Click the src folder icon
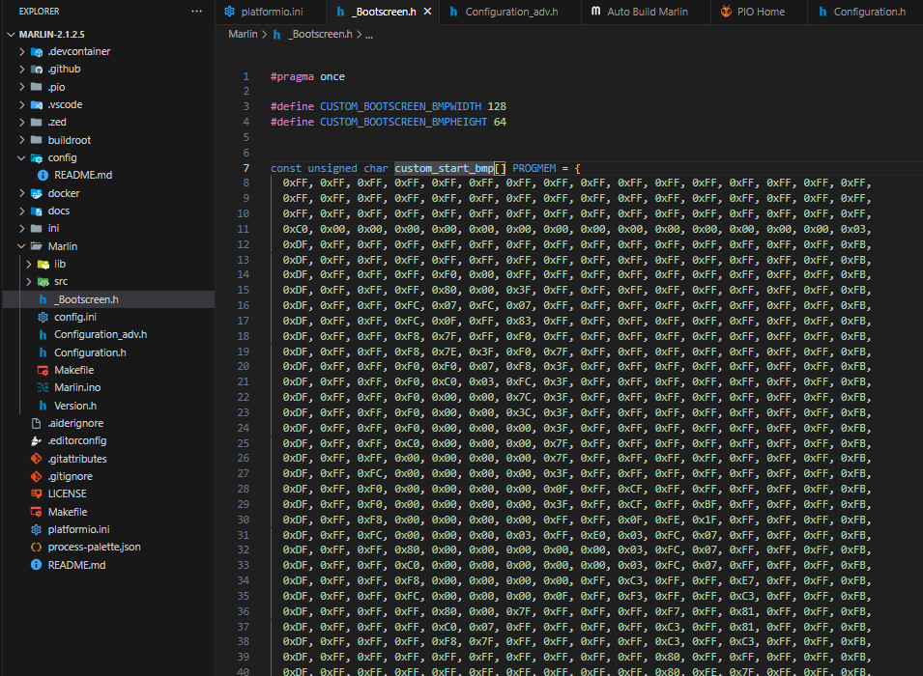This screenshot has height=676, width=923. [43, 282]
